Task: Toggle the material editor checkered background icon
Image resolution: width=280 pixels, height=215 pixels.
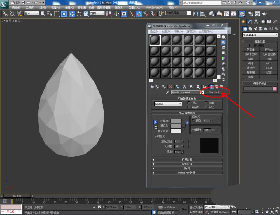Action: [x=223, y=48]
